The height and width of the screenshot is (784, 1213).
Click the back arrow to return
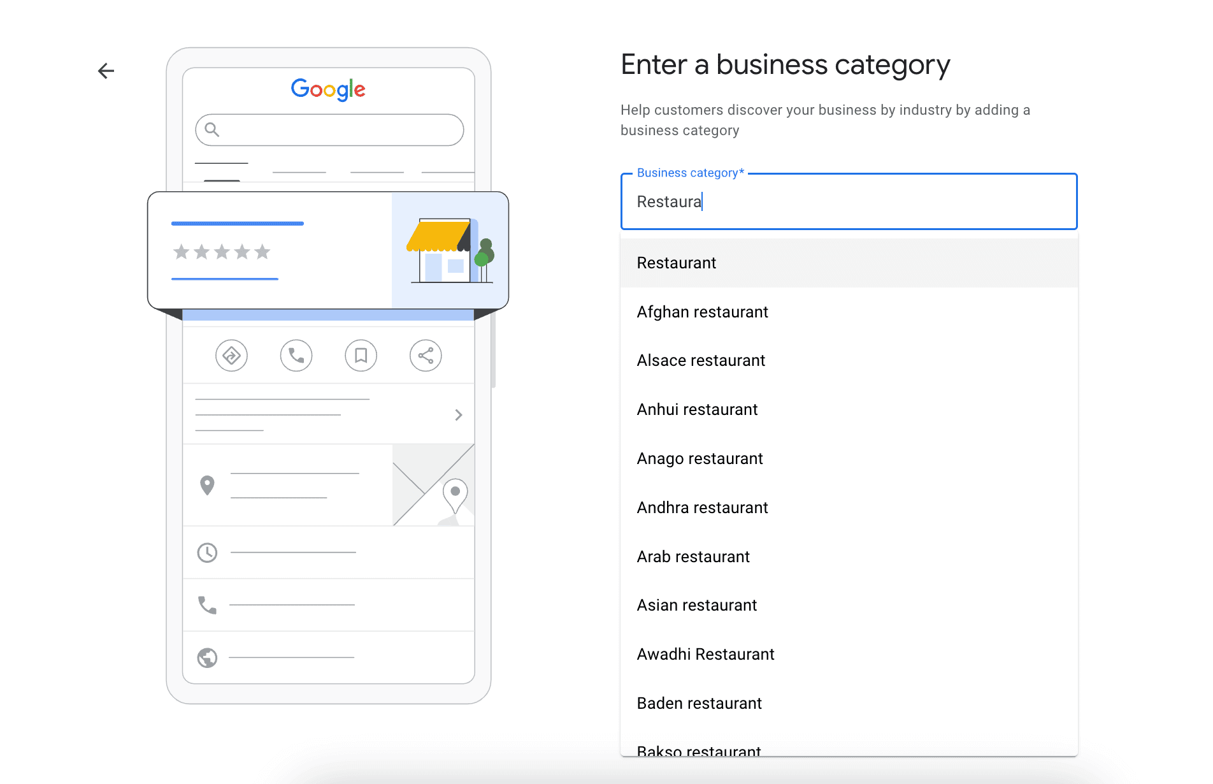[106, 70]
